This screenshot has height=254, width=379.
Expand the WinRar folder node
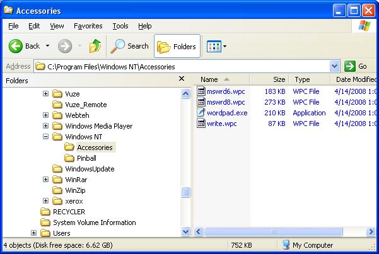[45, 180]
